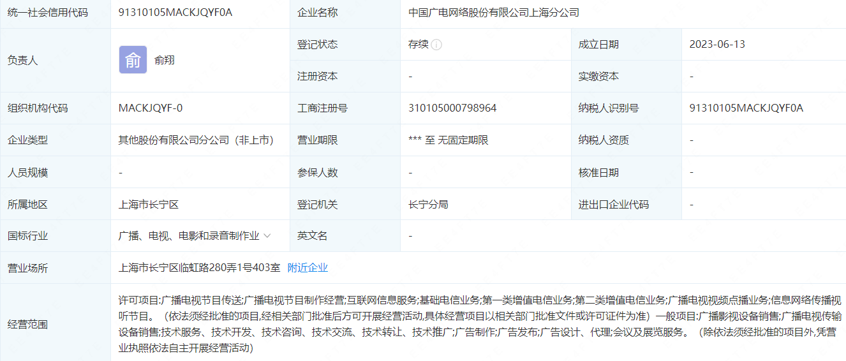
Task: Click the 所属地区 label
Action: pyautogui.click(x=27, y=205)
